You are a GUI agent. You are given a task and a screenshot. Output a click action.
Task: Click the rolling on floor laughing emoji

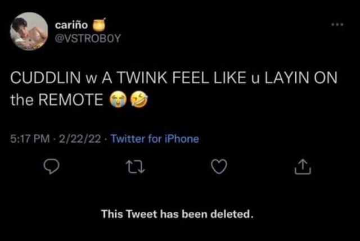point(139,99)
